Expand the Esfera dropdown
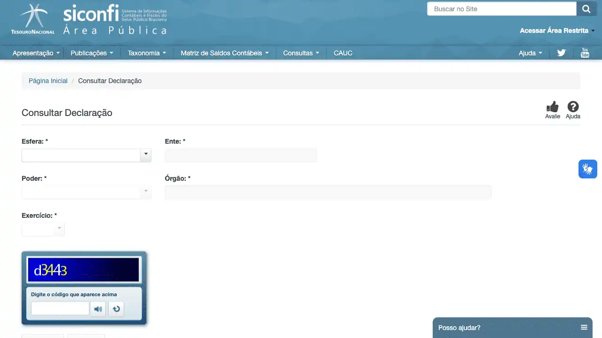 146,155
